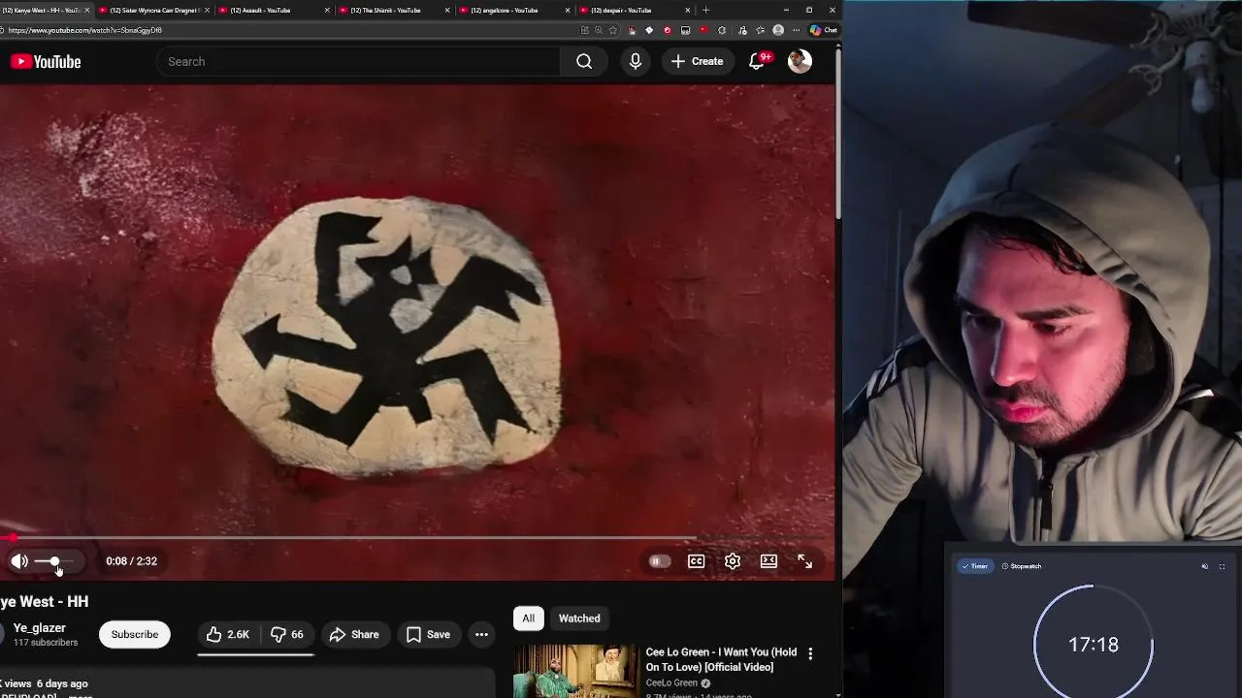Switch to the angelcore - YouTube tab

[x=513, y=10]
